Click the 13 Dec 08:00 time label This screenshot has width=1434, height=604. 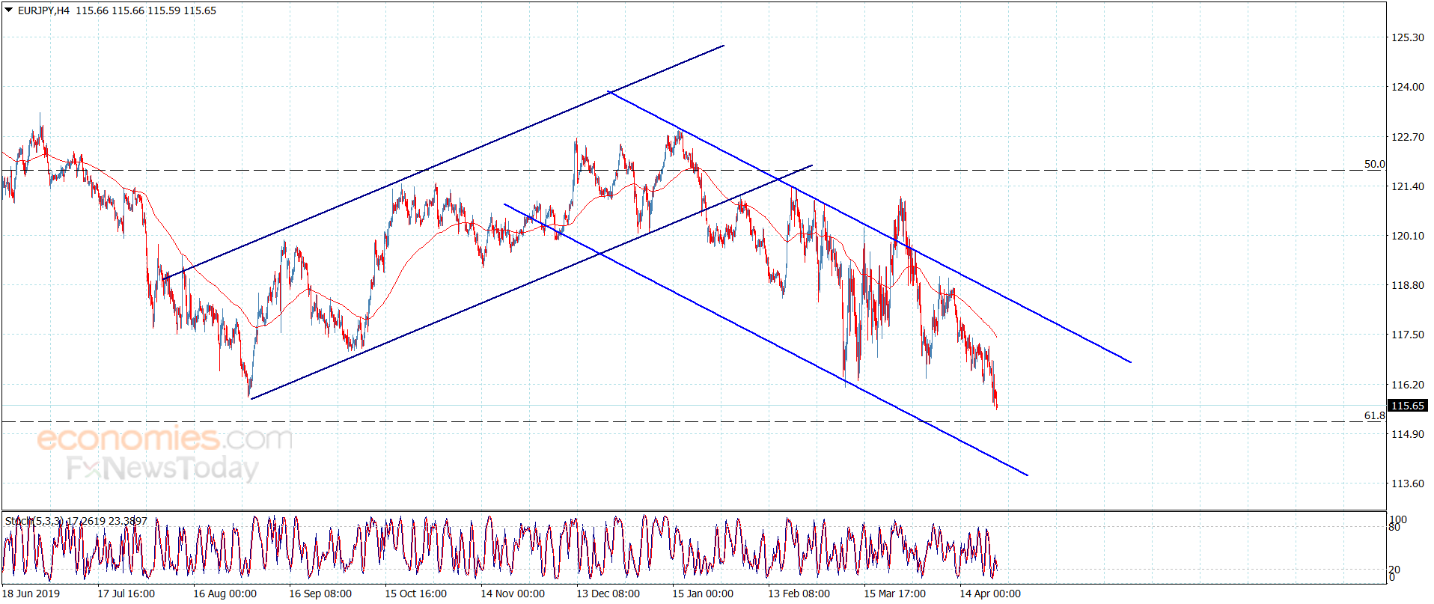(x=608, y=594)
